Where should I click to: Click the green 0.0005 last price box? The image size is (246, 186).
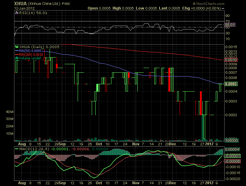click(231, 84)
